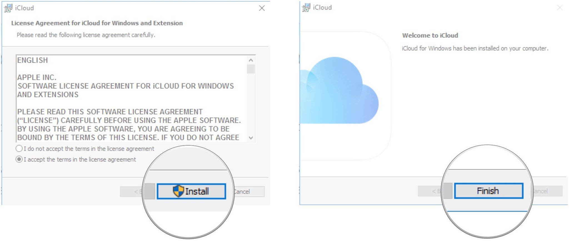Image resolution: width=569 pixels, height=241 pixels.
Task: Click the iCloud installer icon in license window title
Action: pos(8,8)
